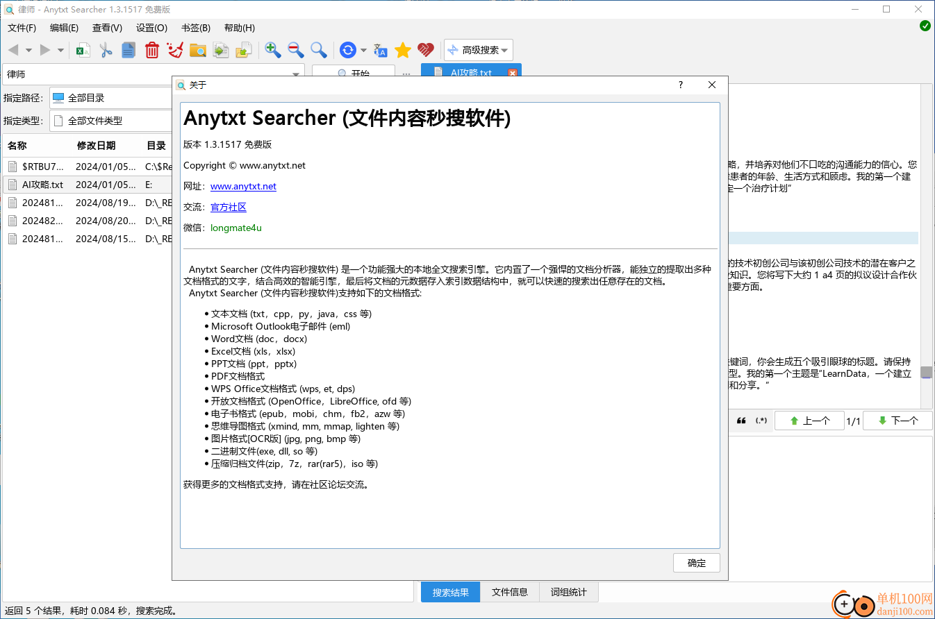935x619 pixels.
Task: Click 确定 to close the About dialog
Action: (697, 563)
